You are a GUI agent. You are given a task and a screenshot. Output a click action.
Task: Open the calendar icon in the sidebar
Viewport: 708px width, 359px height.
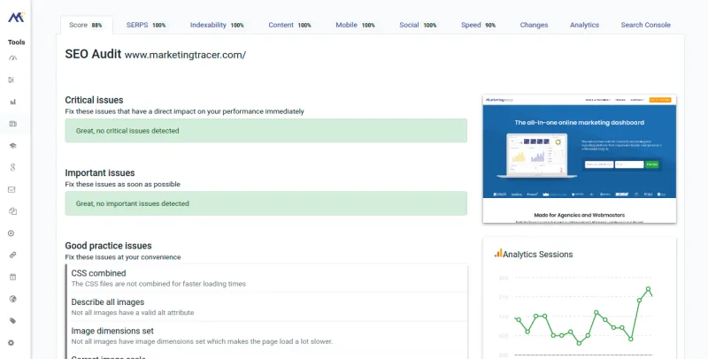tap(12, 277)
